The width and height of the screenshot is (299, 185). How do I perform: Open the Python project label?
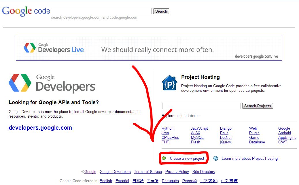click(167, 128)
